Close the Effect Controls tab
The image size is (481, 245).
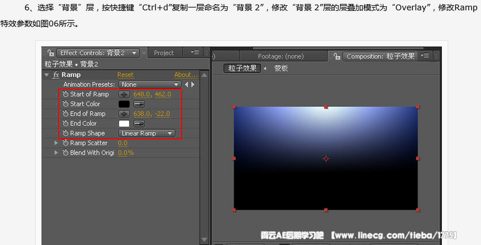pyautogui.click(x=144, y=53)
